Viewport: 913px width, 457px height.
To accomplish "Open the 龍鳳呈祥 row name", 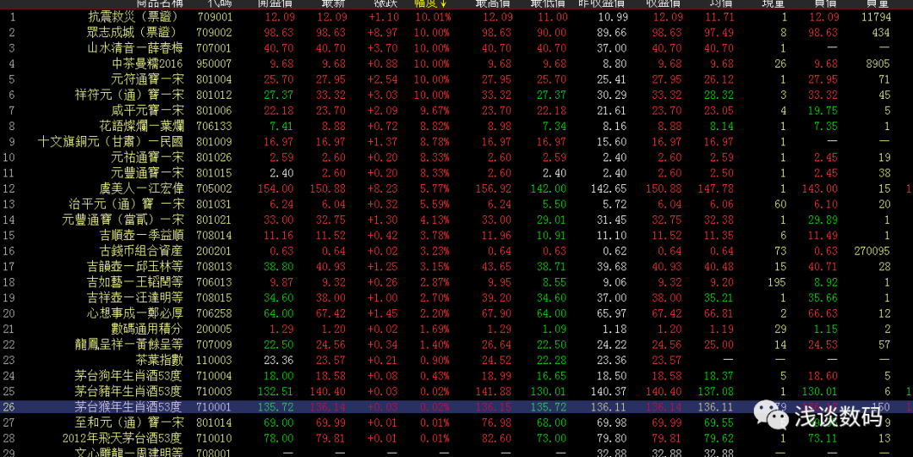I will tap(129, 345).
